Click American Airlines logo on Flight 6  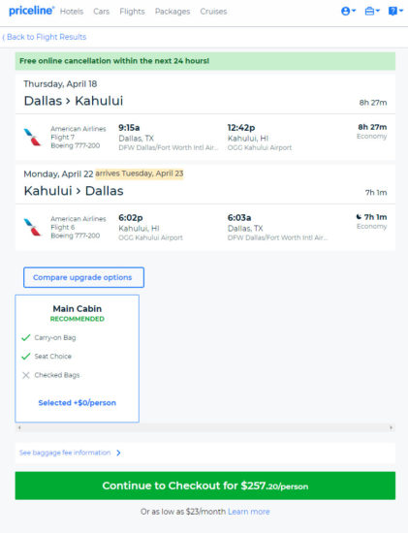(x=32, y=227)
